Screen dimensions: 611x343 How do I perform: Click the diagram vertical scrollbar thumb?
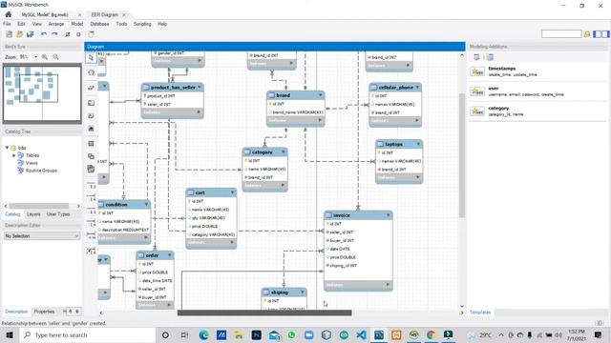(462, 155)
